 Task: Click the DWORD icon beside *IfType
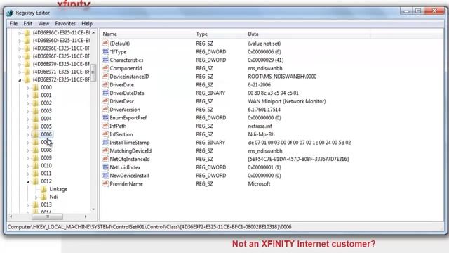click(x=106, y=51)
